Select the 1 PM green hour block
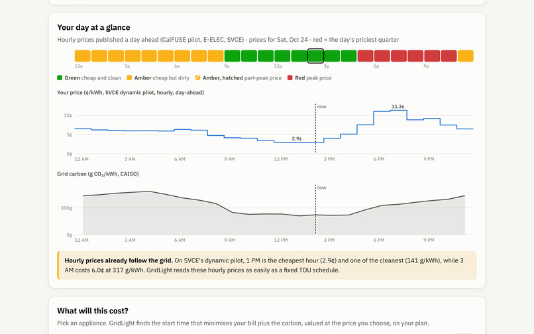This screenshot has width=534, height=334. click(299, 56)
